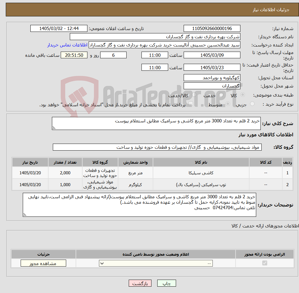Click the کد کالا column header
Viewport: 299px width, 293px height.
[x=266, y=162]
